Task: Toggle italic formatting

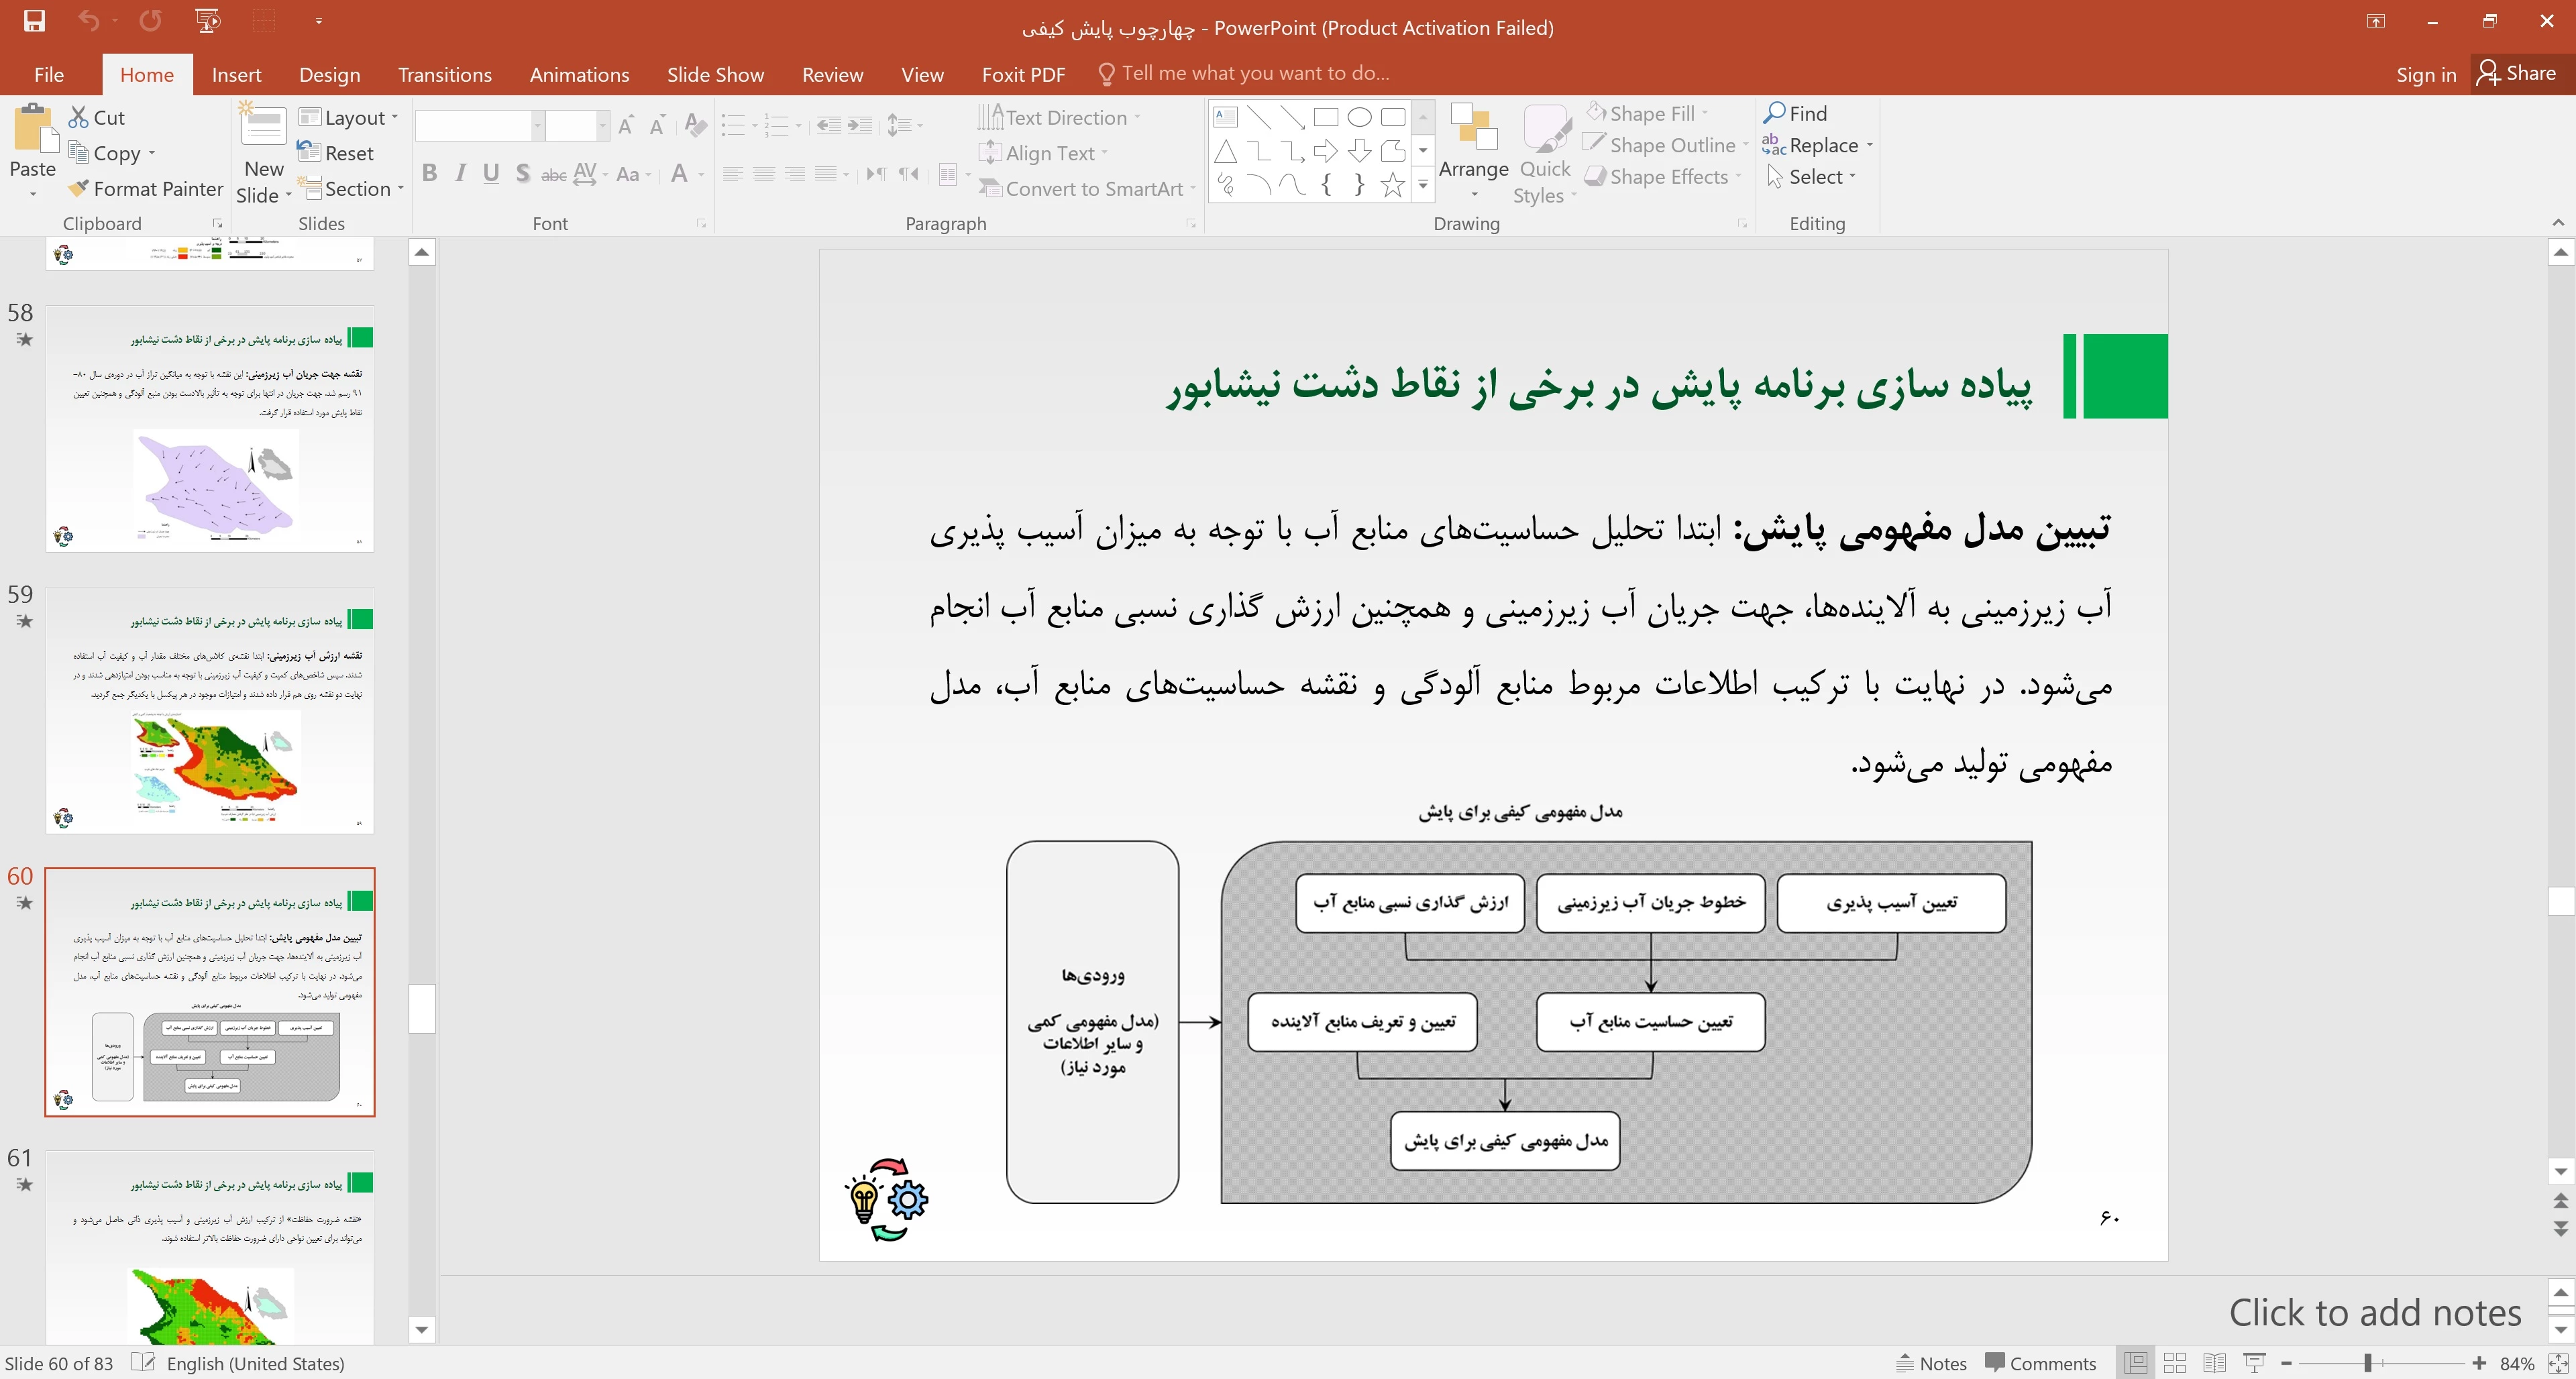Action: pyautogui.click(x=460, y=174)
